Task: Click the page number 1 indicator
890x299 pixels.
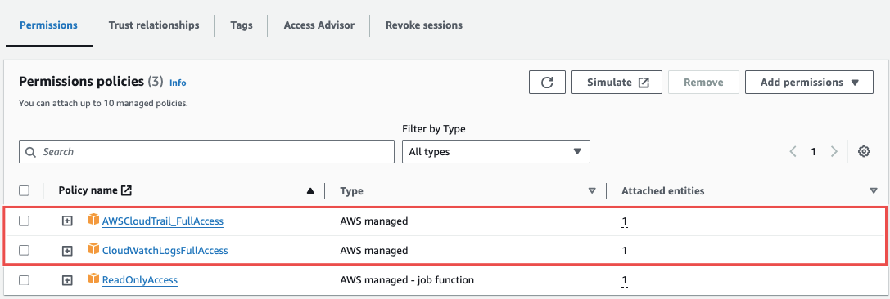Action: click(x=813, y=152)
